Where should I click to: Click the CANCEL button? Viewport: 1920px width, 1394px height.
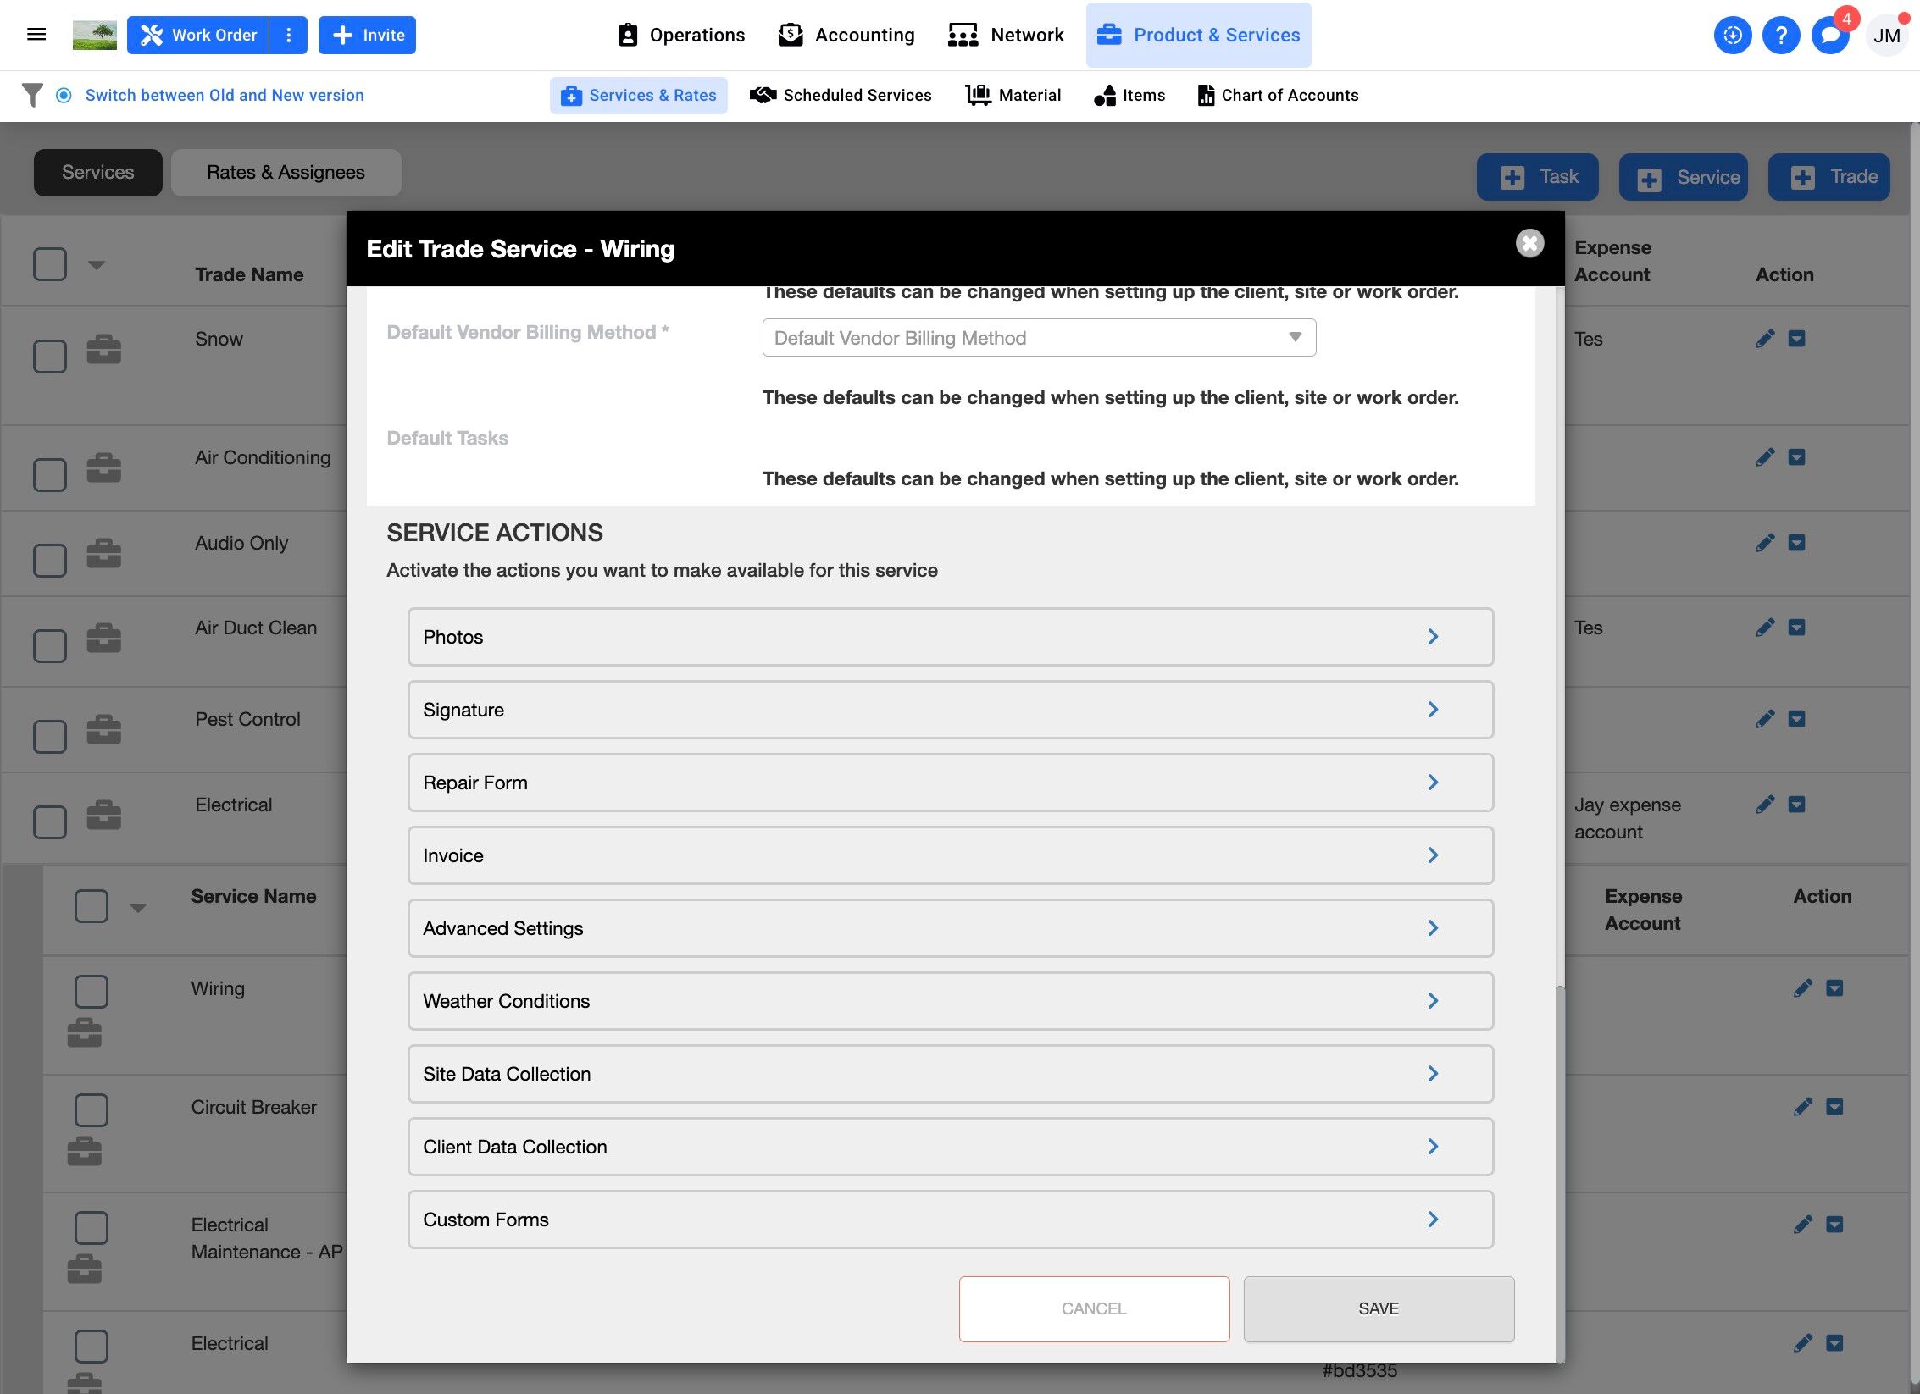coord(1094,1308)
